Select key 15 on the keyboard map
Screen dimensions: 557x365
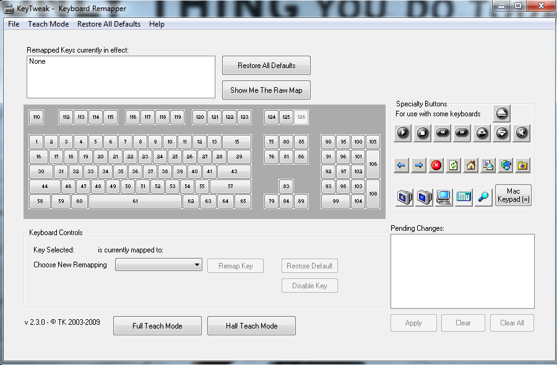click(x=237, y=142)
